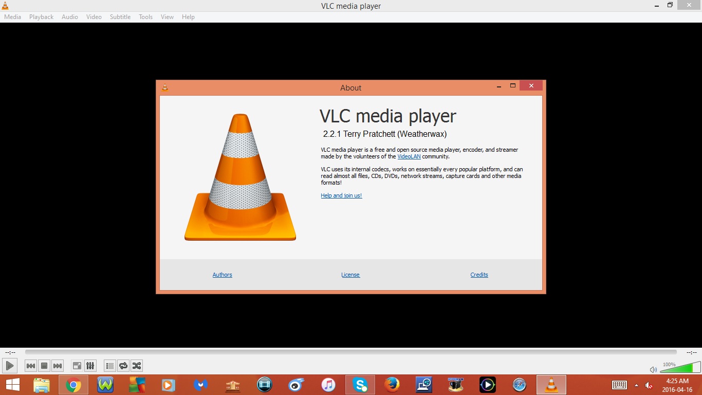Viewport: 702px width, 395px height.
Task: Stop playback with the stop button
Action: pyautogui.click(x=44, y=366)
